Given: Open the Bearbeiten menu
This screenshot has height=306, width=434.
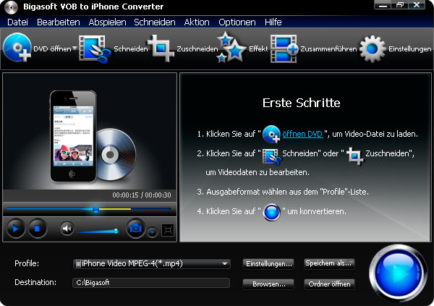Looking at the screenshot, I should [x=59, y=22].
